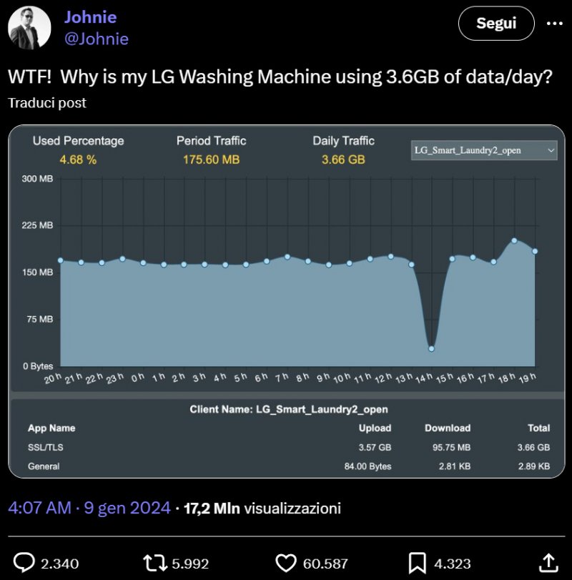This screenshot has width=572, height=580.
Task: Like the post with heart icon
Action: 286,561
